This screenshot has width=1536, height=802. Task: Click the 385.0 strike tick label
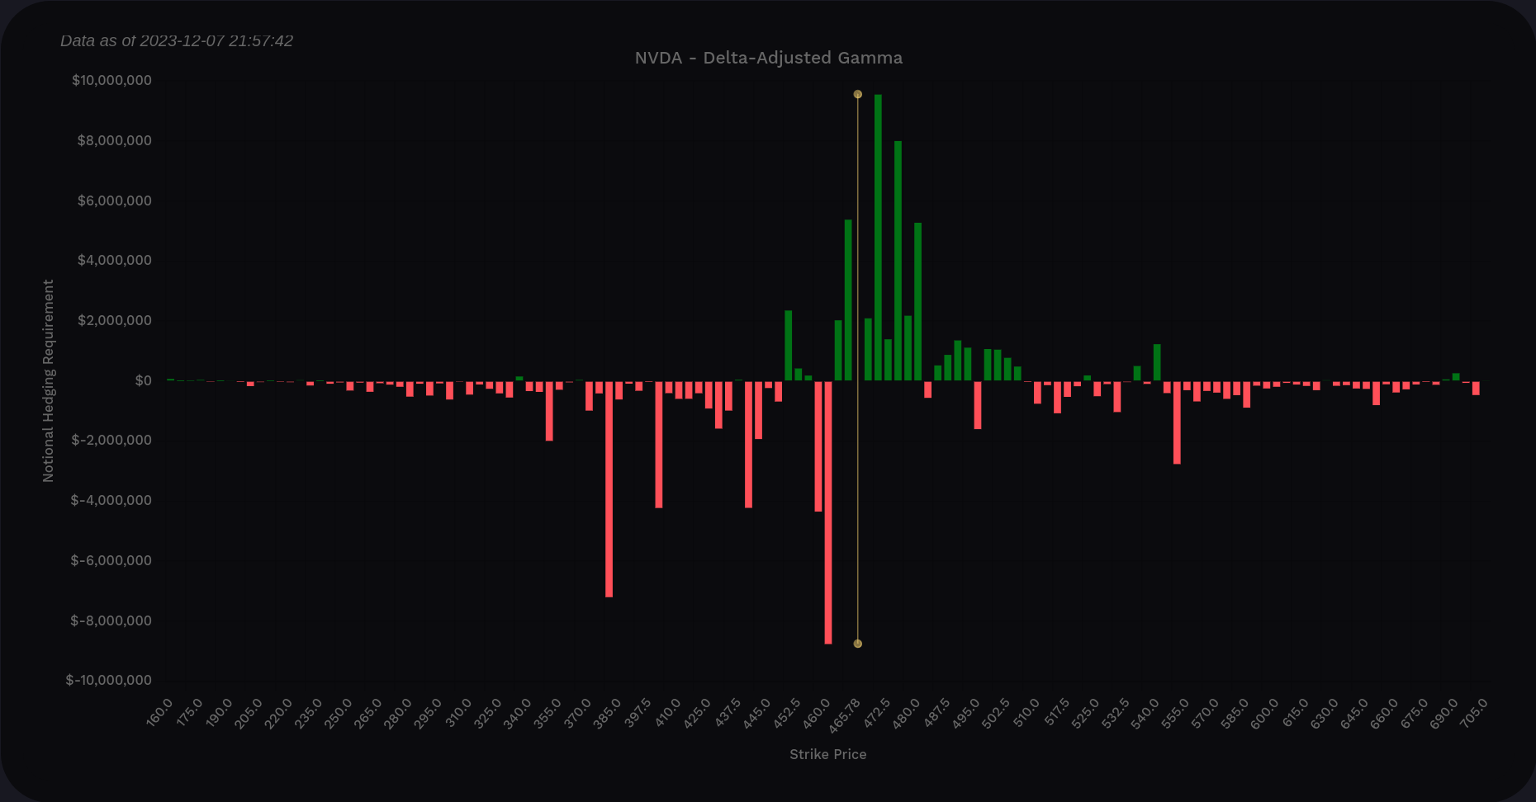(607, 712)
